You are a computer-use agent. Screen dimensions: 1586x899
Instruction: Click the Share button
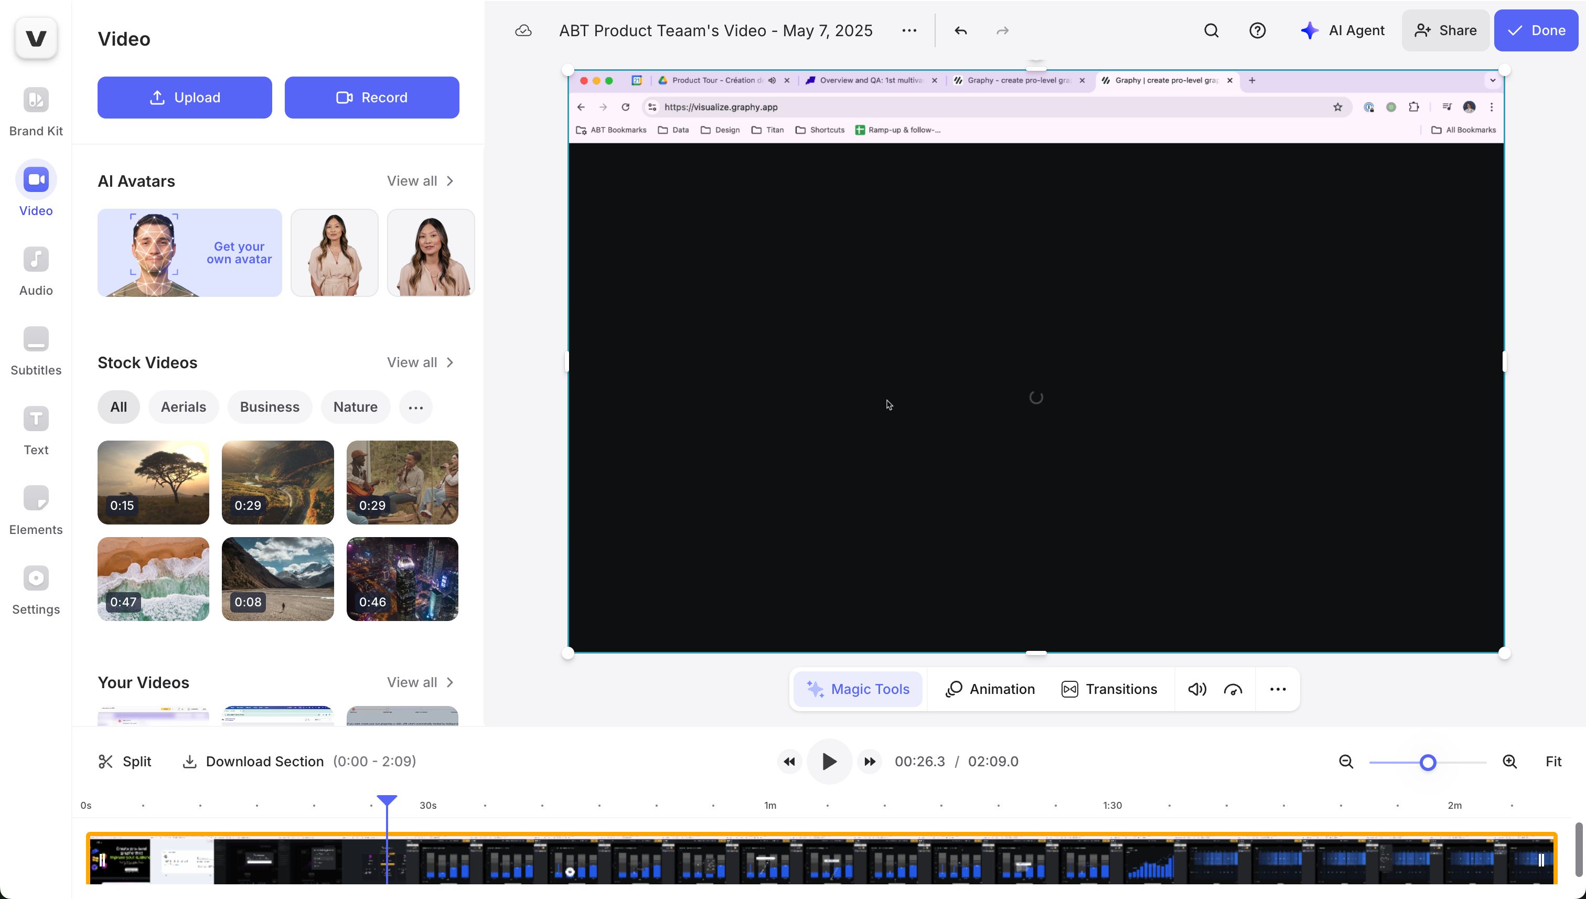point(1445,30)
